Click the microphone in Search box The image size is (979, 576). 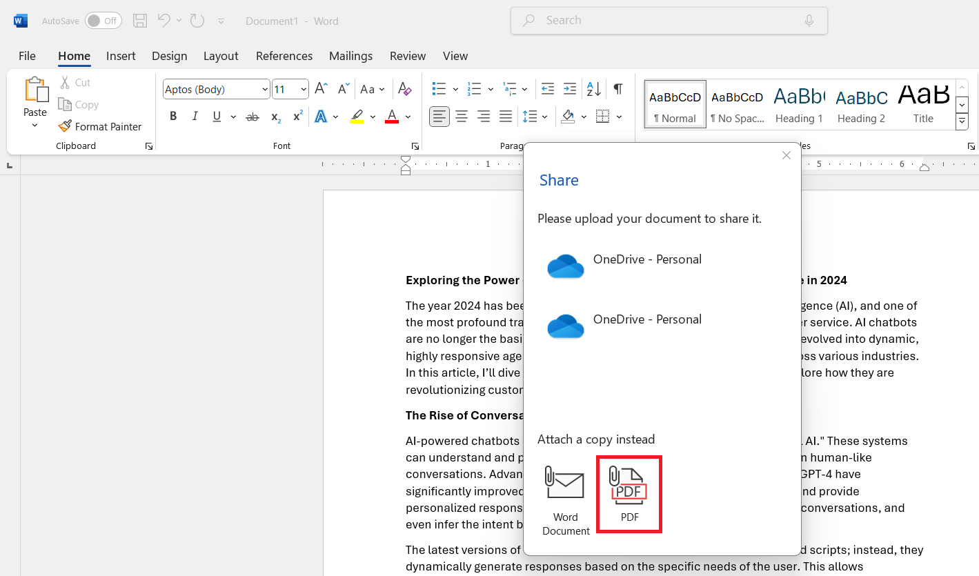pyautogui.click(x=809, y=21)
